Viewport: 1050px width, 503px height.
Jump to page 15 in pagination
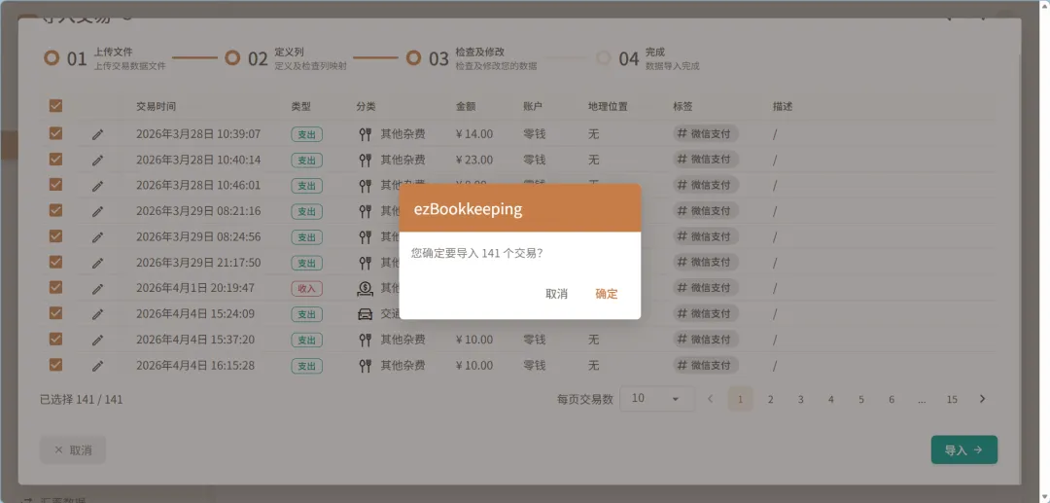click(952, 399)
